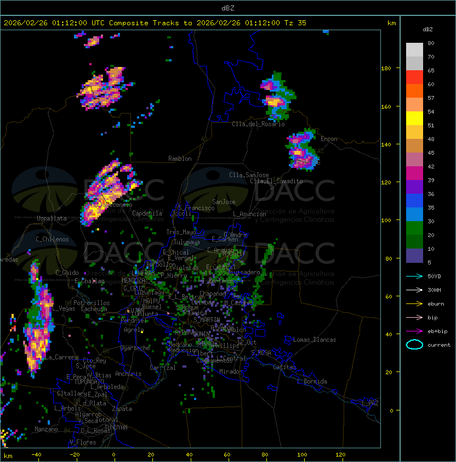This screenshot has width=456, height=462.
Task: Click the 'L_PAZ' map label
Action: click(370, 403)
